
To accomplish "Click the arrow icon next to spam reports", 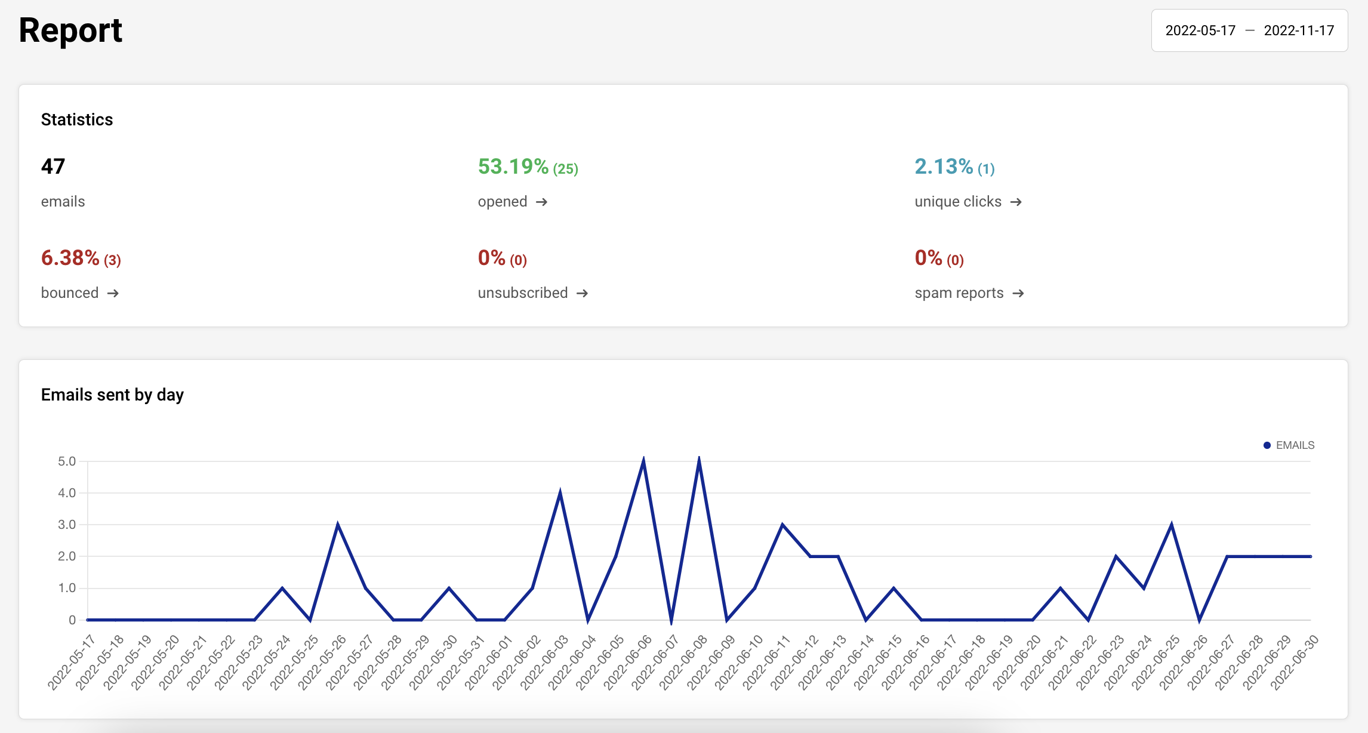I will pyautogui.click(x=1018, y=294).
